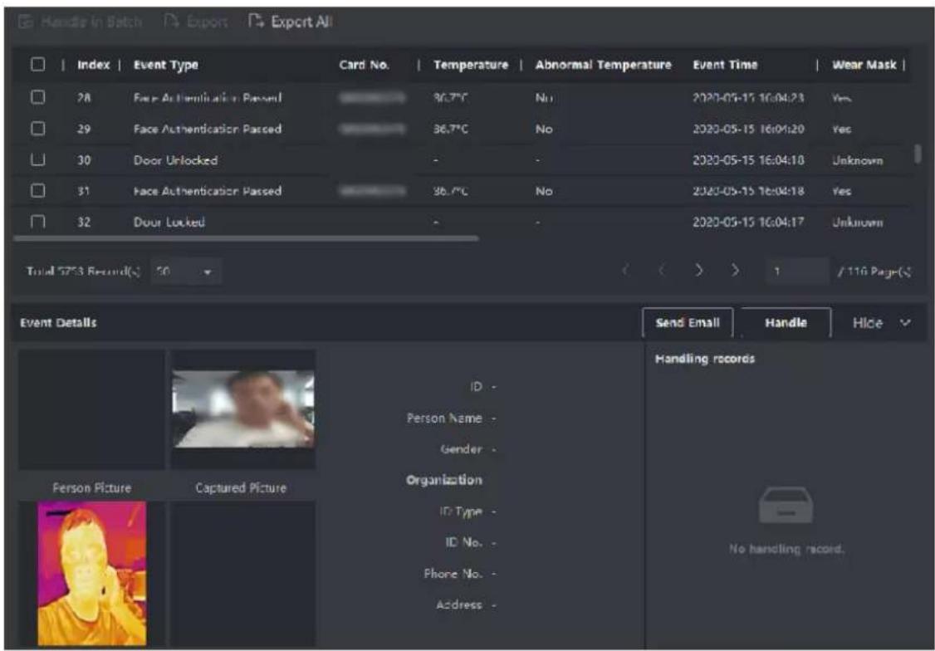Screen dimensions: 935x651
Task: Go to the next page arrow
Action: point(699,272)
